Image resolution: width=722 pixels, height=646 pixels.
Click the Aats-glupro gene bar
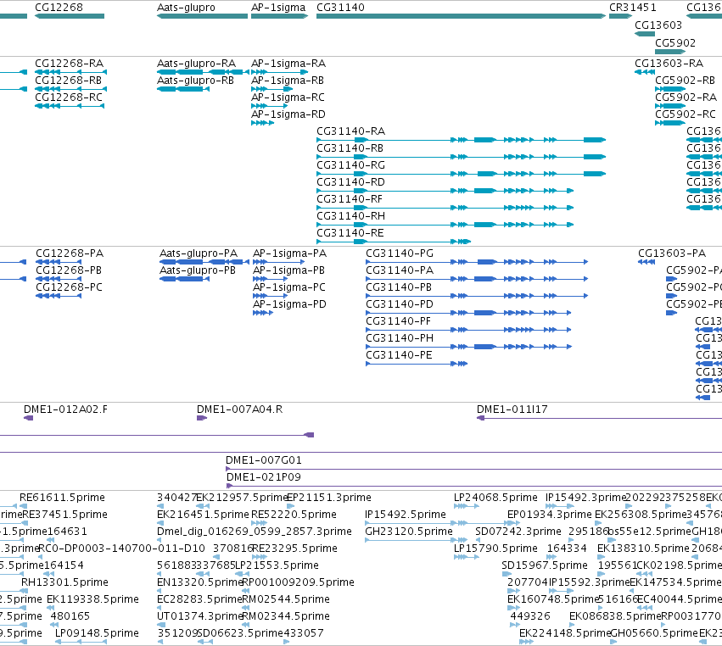202,16
